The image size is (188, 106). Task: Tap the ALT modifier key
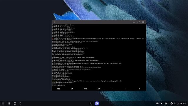coord(99,89)
